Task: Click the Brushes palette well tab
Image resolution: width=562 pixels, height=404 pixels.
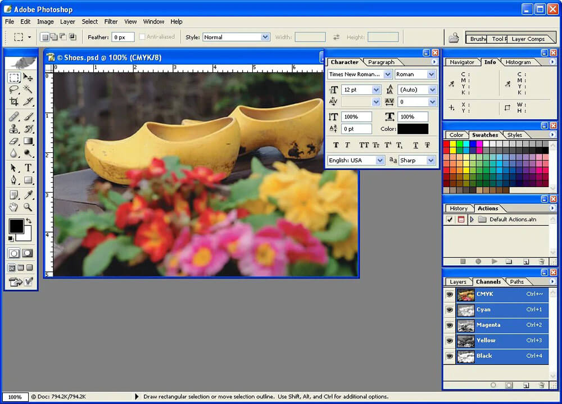Action: (478, 39)
